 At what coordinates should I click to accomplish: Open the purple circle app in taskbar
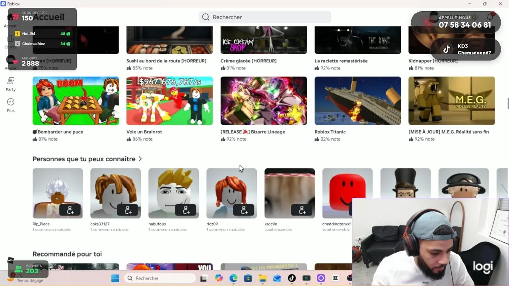pos(321,278)
